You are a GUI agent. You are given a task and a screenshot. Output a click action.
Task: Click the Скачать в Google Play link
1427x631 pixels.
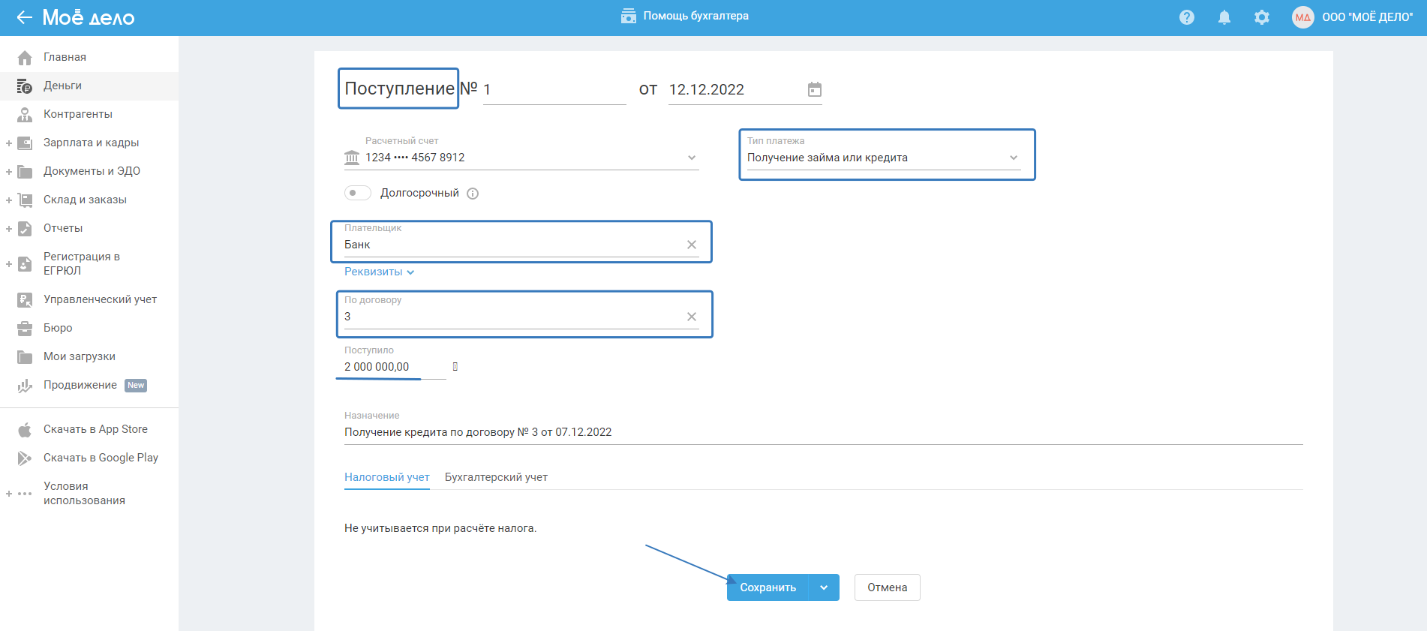click(101, 458)
